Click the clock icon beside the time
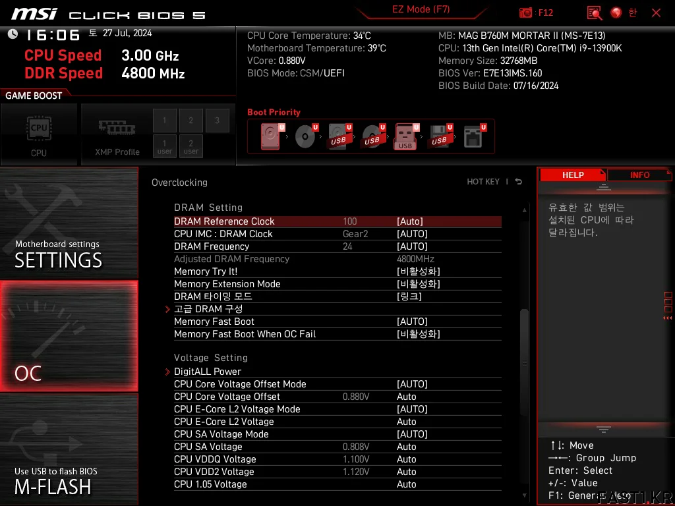The width and height of the screenshot is (675, 506). 13,34
